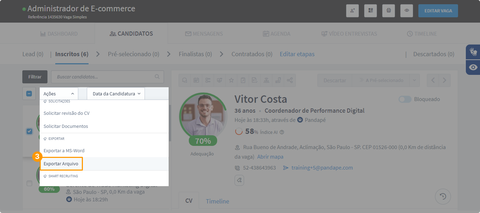Open the Abrir mapa link
The height and width of the screenshot is (213, 480).
270,156
